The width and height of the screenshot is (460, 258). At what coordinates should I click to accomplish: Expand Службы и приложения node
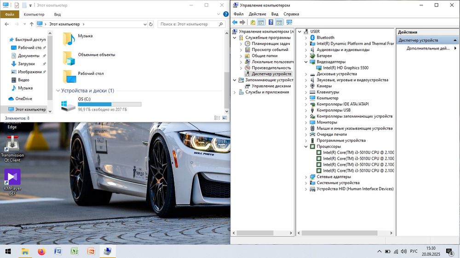(x=235, y=92)
